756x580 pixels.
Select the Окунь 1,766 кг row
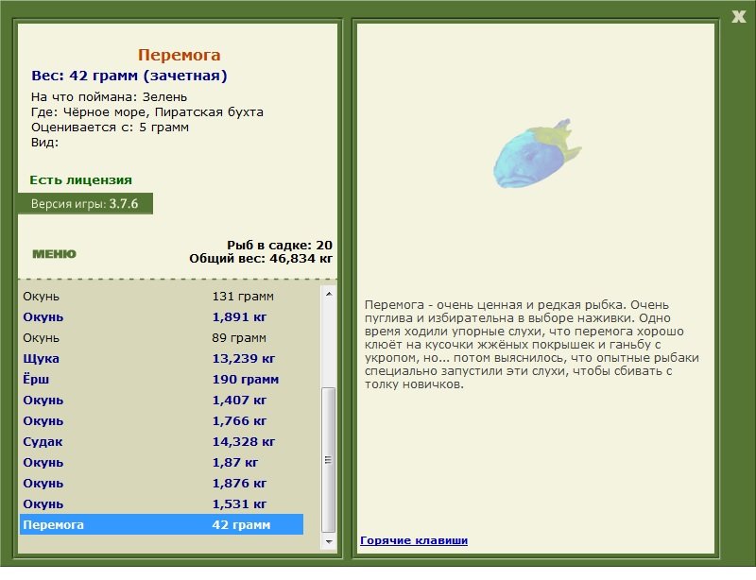point(162,420)
